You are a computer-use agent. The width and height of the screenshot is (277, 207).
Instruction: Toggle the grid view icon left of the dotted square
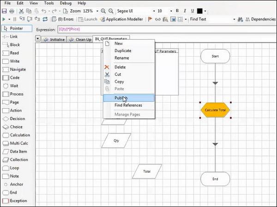173,19
